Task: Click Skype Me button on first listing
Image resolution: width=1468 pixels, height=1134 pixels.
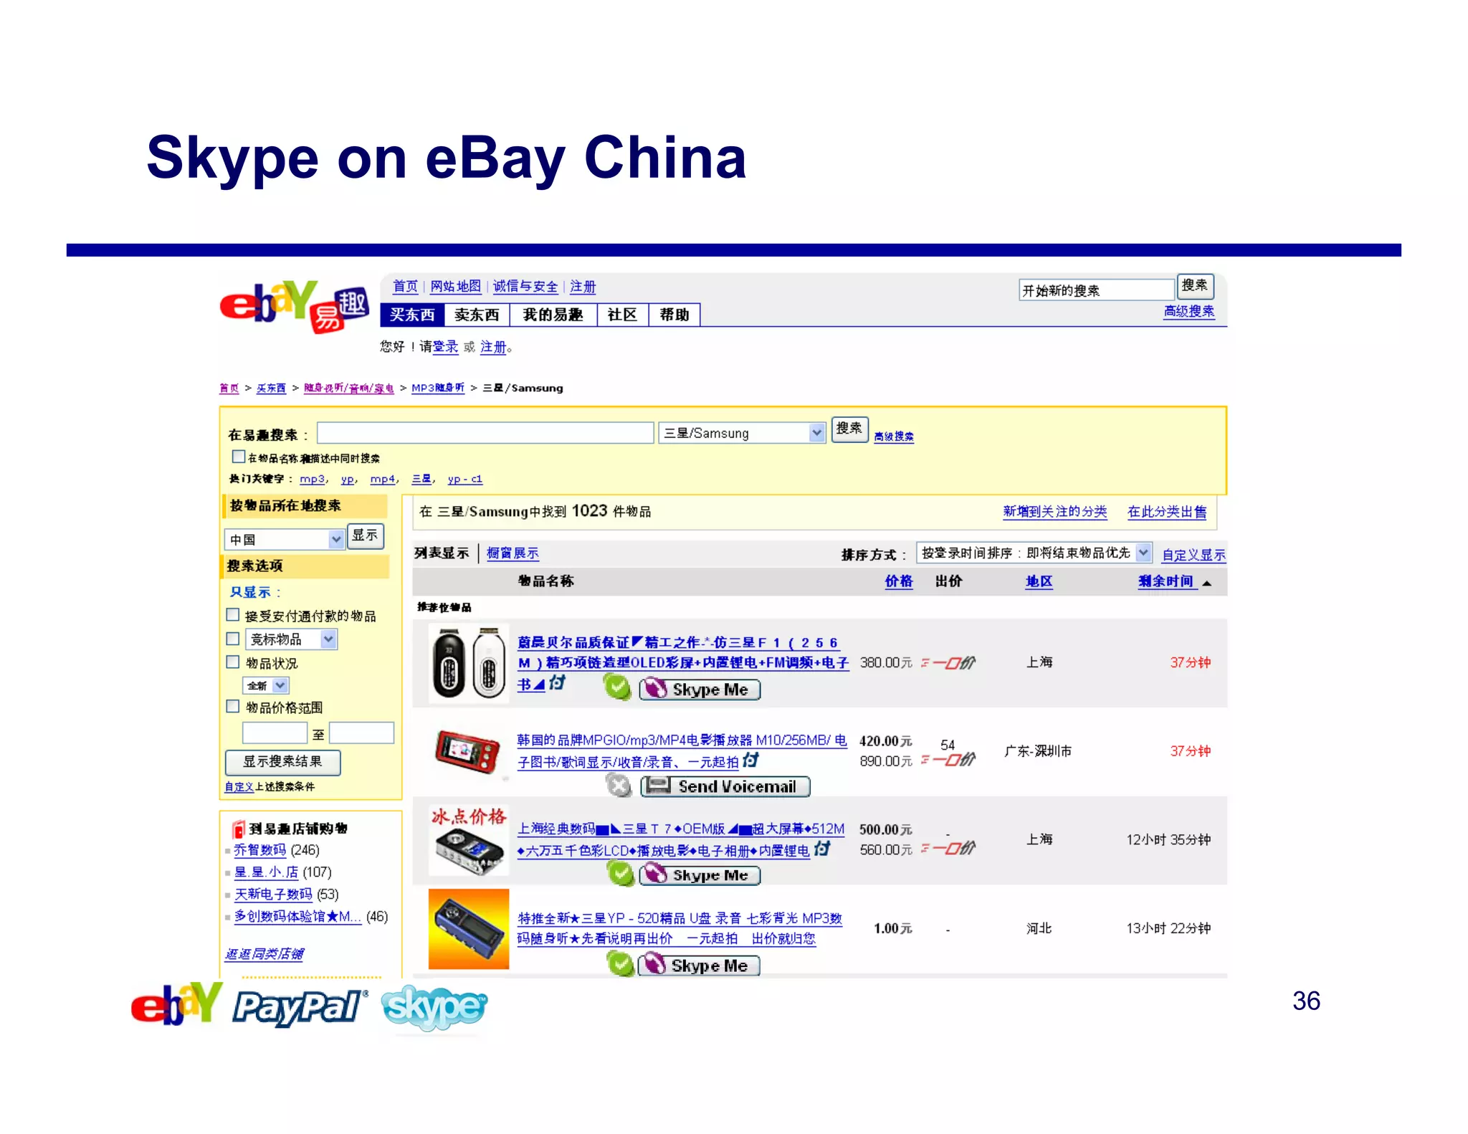Action: click(x=700, y=690)
